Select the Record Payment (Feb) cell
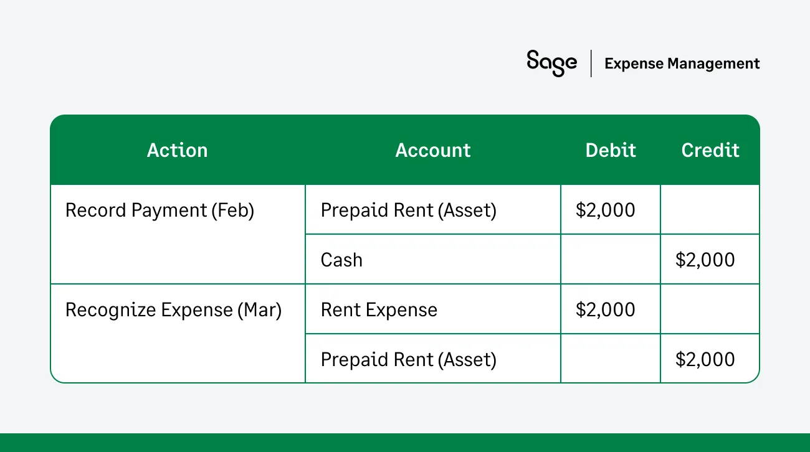The image size is (810, 452). click(160, 210)
